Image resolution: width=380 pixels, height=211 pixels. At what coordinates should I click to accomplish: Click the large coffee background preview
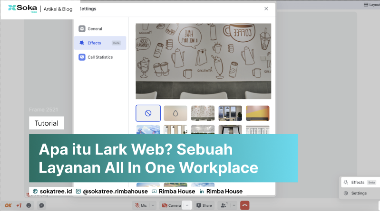[x=204, y=61]
